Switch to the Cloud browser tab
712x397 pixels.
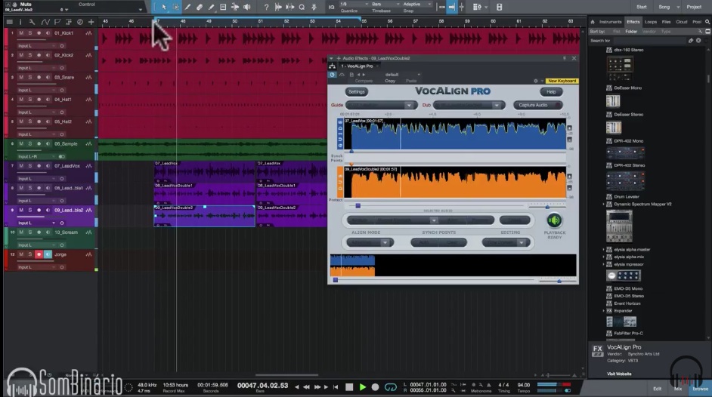(x=682, y=22)
